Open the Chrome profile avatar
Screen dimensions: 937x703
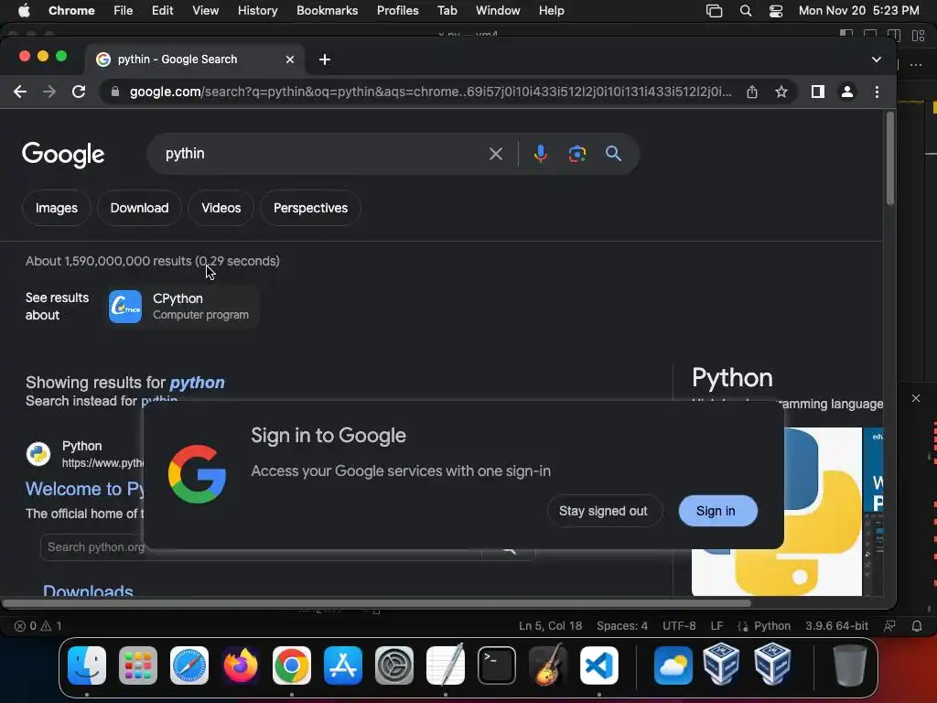[x=846, y=92]
